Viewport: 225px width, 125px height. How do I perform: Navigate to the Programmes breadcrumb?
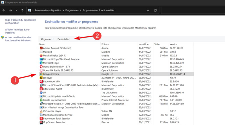point(72,10)
